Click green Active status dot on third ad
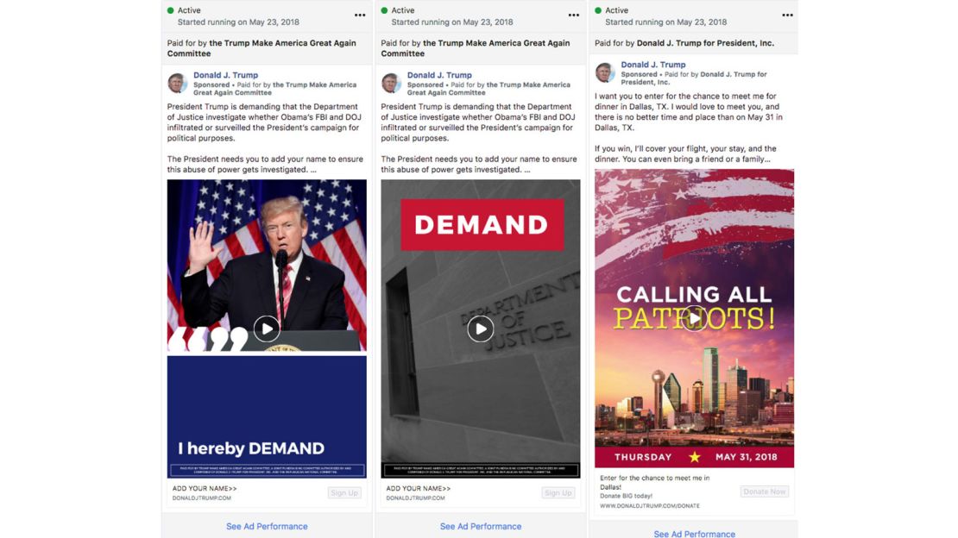 pyautogui.click(x=598, y=10)
